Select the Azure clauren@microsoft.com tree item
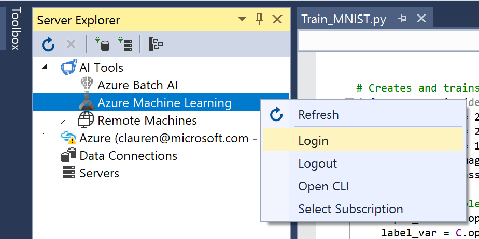 [168, 138]
